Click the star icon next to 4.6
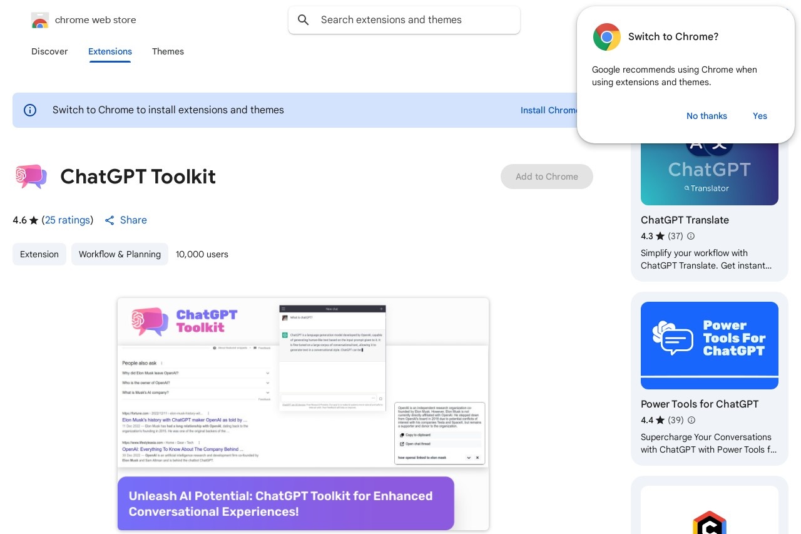 [34, 220]
